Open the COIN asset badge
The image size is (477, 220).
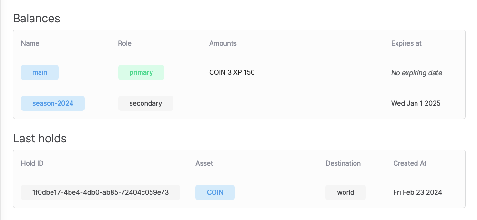click(215, 192)
